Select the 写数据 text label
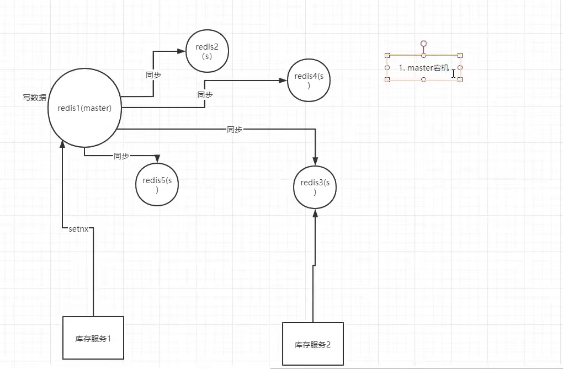This screenshot has width=563, height=369. (x=34, y=97)
